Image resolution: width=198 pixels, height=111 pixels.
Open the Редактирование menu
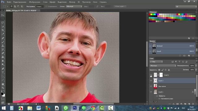pos(20,2)
